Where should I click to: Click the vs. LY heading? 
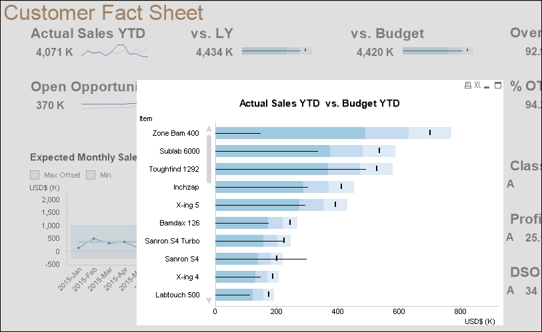click(212, 33)
